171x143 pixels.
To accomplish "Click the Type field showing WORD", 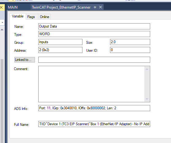I will coord(94,34).
